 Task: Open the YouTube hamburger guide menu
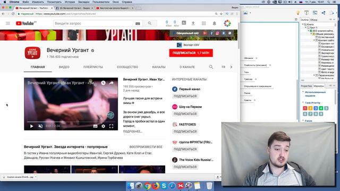click(8, 23)
